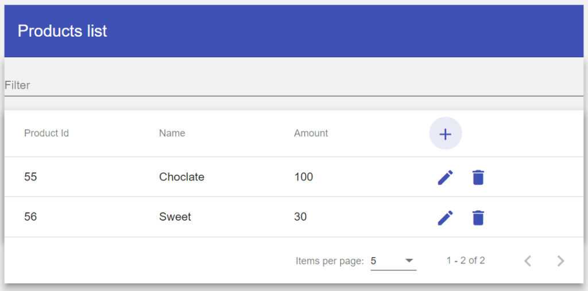588x291 pixels.
Task: Click the Products list title
Action: [62, 31]
